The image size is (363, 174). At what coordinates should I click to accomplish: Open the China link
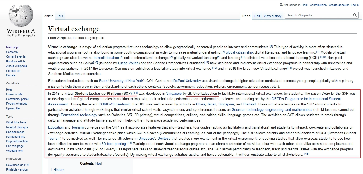click(201, 104)
